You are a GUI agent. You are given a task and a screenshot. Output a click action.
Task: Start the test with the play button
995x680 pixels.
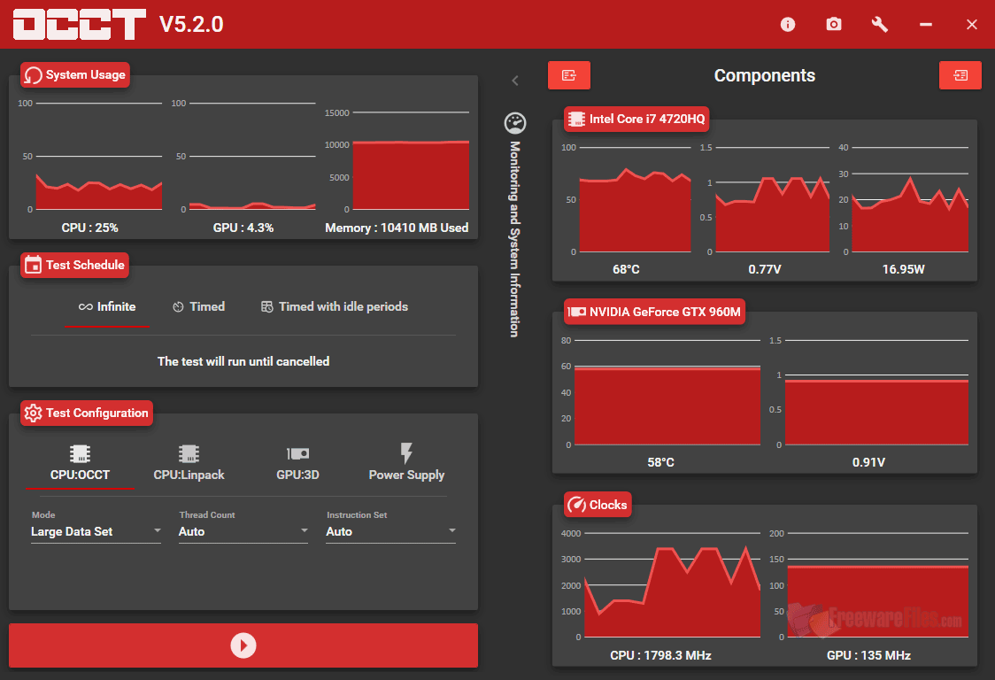[243, 645]
